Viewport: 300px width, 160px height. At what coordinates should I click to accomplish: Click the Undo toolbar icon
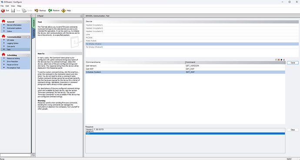click(x=24, y=11)
